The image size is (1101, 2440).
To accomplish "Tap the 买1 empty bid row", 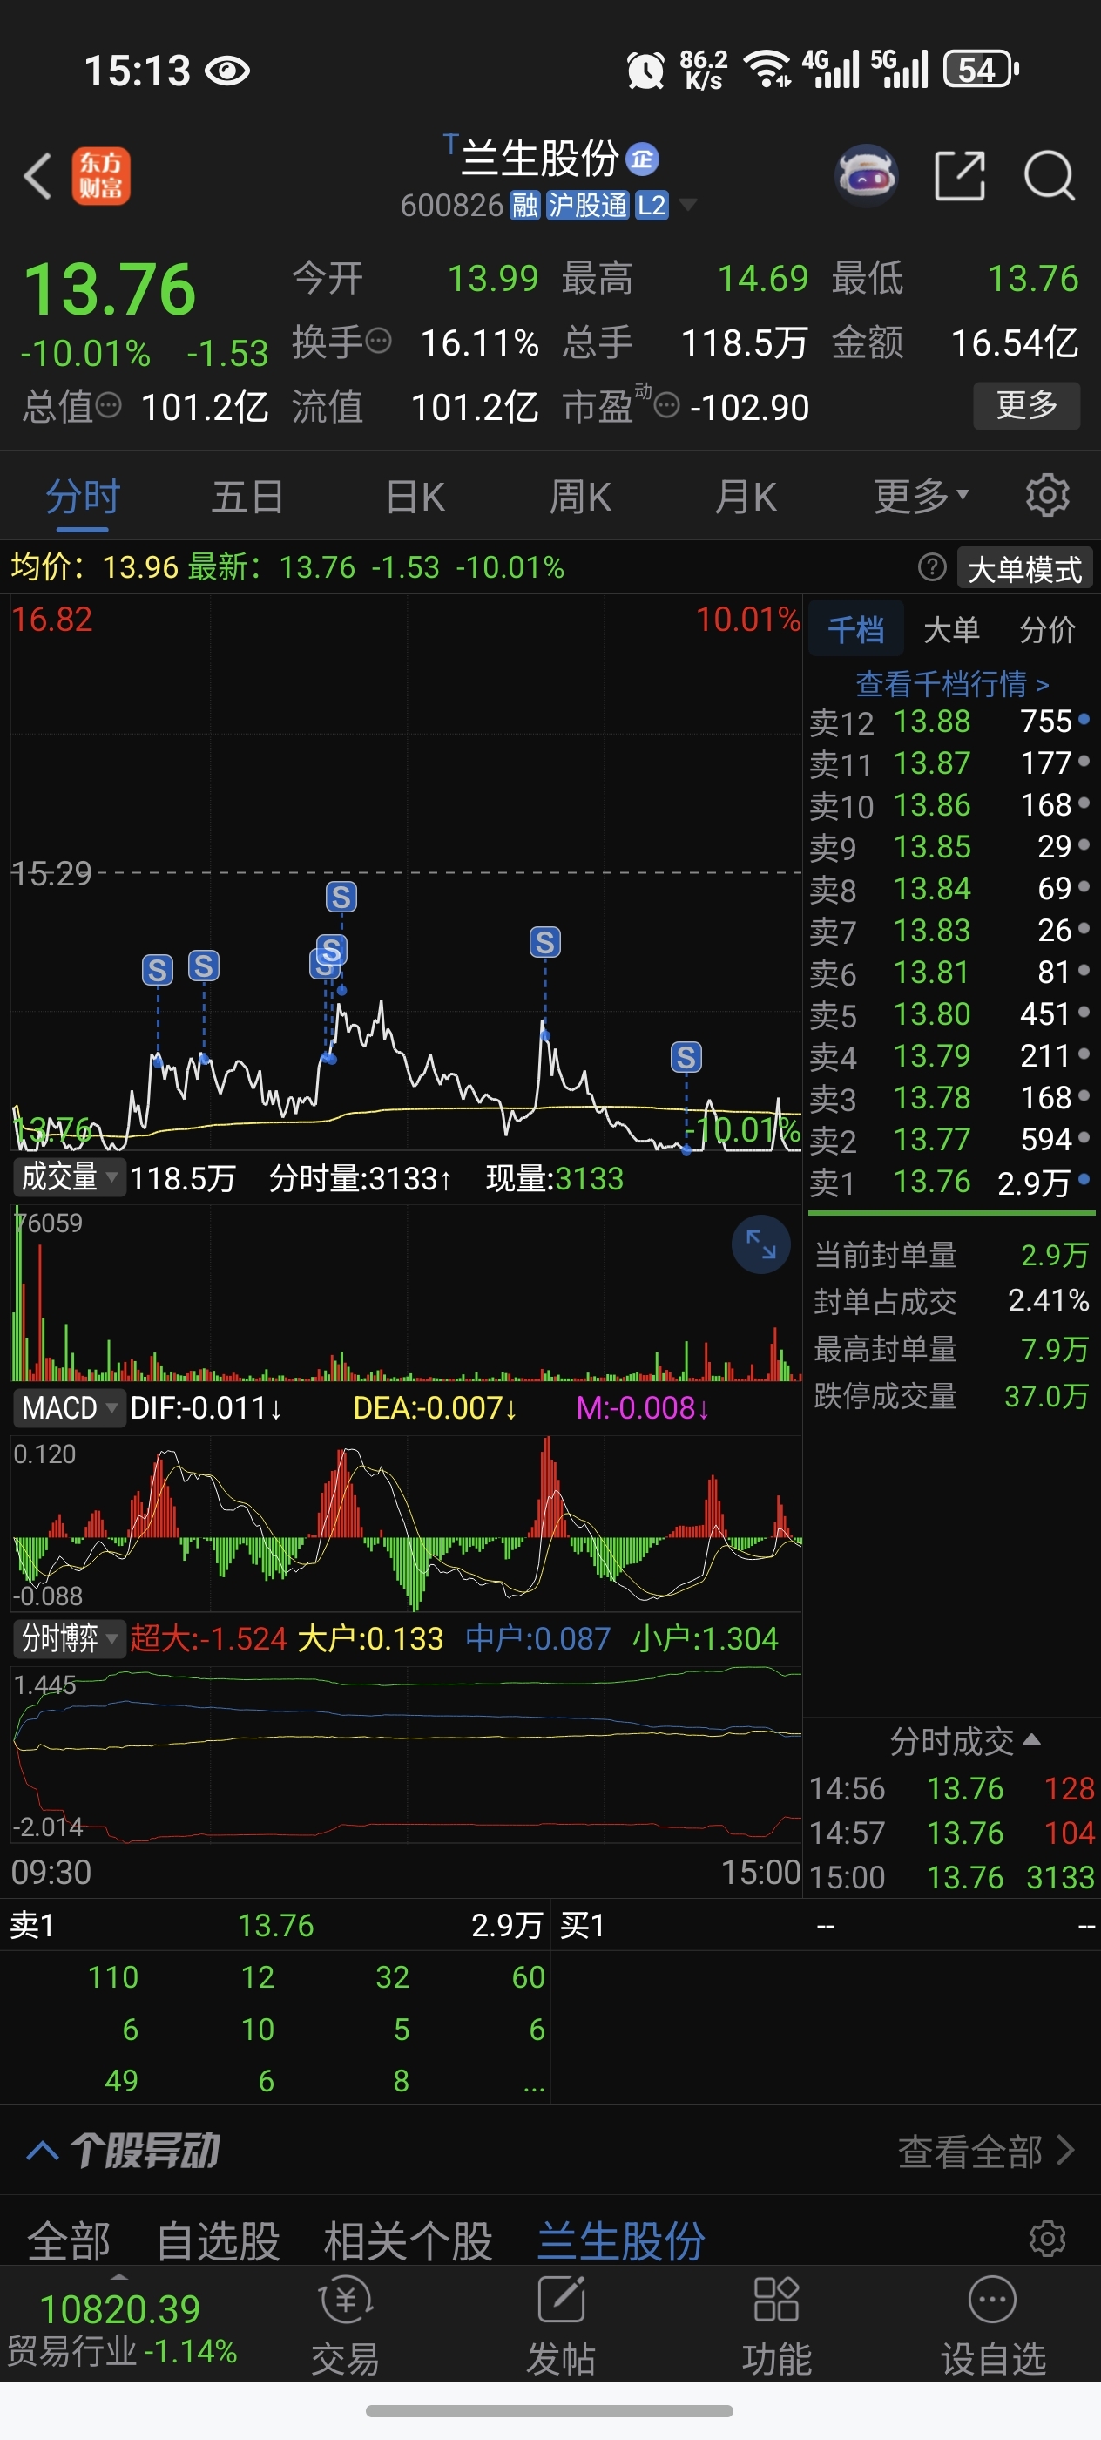I will point(827,1925).
